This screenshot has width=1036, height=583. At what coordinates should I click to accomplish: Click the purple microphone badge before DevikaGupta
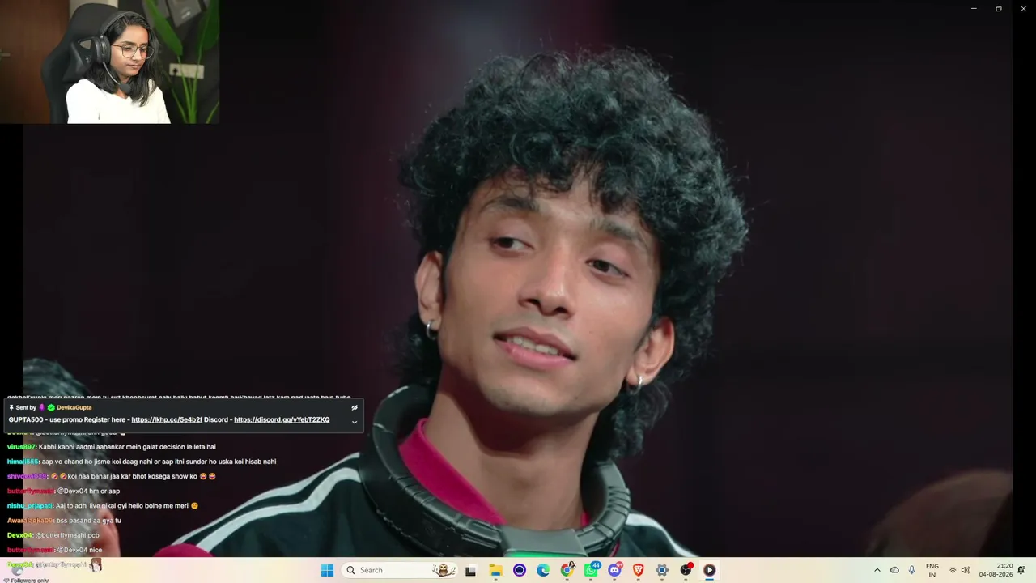point(42,407)
